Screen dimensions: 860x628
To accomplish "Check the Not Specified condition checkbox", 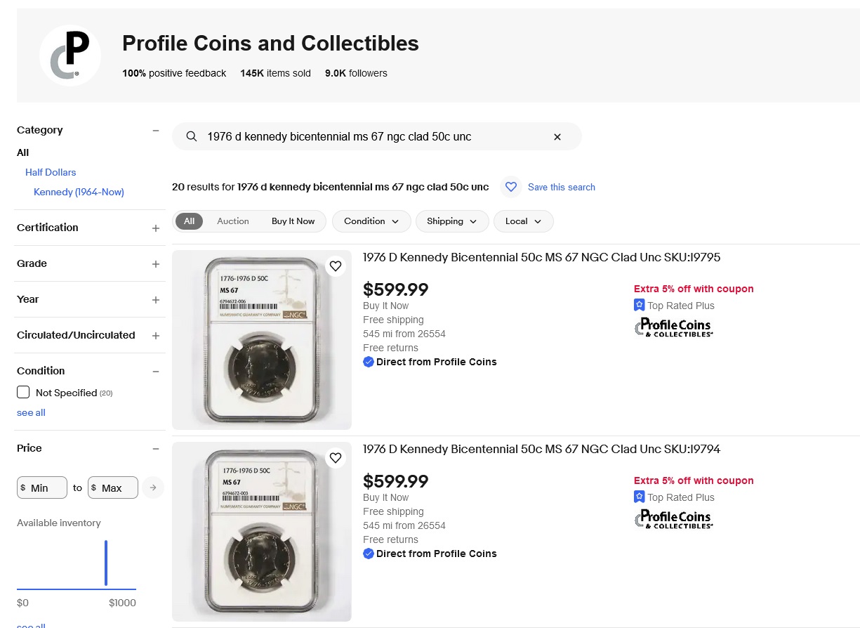I will 23,392.
